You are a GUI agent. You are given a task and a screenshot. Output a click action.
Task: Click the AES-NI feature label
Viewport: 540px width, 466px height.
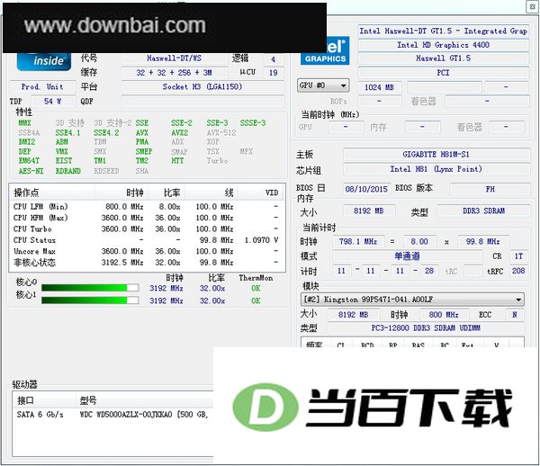point(31,171)
